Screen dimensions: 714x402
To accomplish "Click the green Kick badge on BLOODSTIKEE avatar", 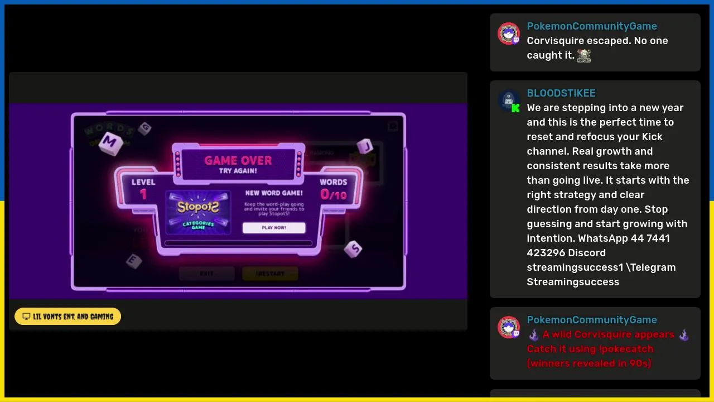I will [x=516, y=108].
